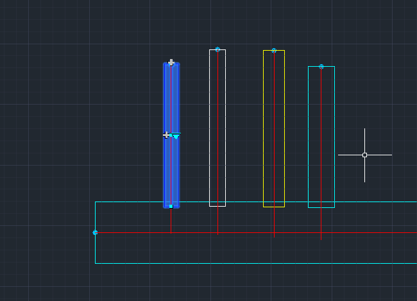The image size is (417, 301).
Task: Select the long horizontal red line
Action: [255, 232]
